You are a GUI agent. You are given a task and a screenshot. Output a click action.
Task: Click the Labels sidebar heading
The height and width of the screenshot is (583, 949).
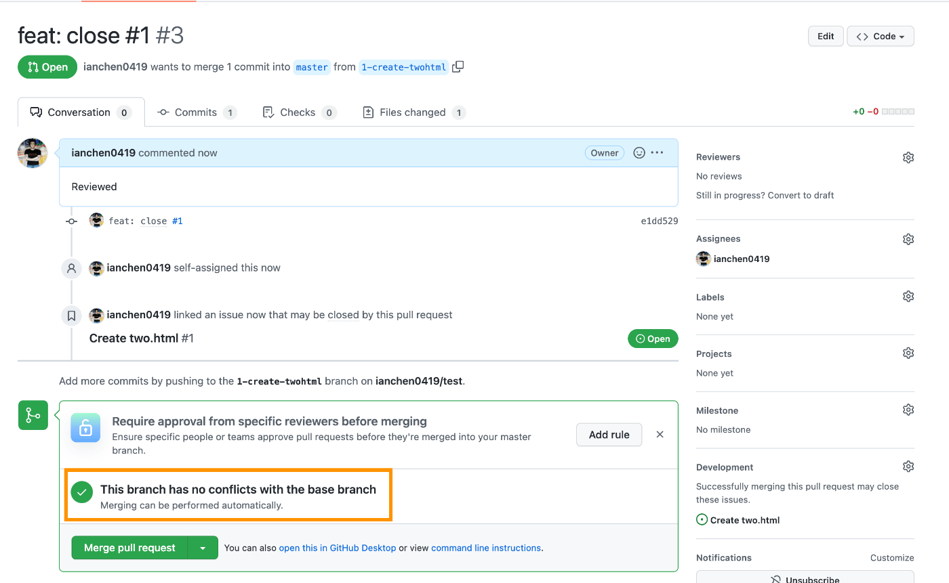pos(710,297)
